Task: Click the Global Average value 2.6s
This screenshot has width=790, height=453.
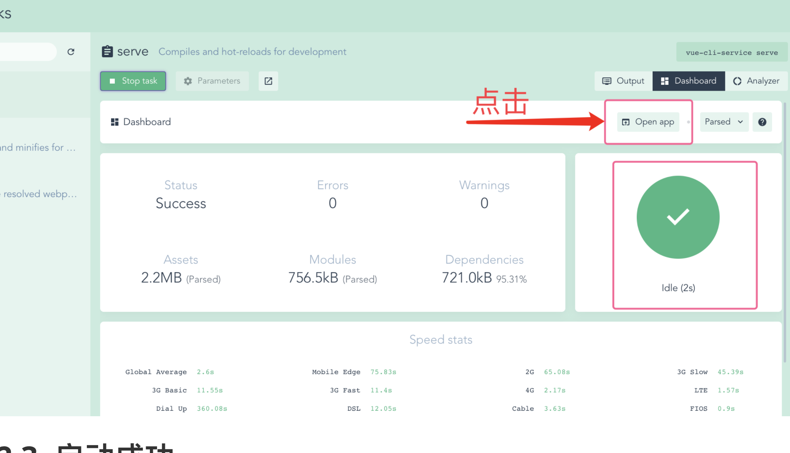Action: (x=205, y=372)
